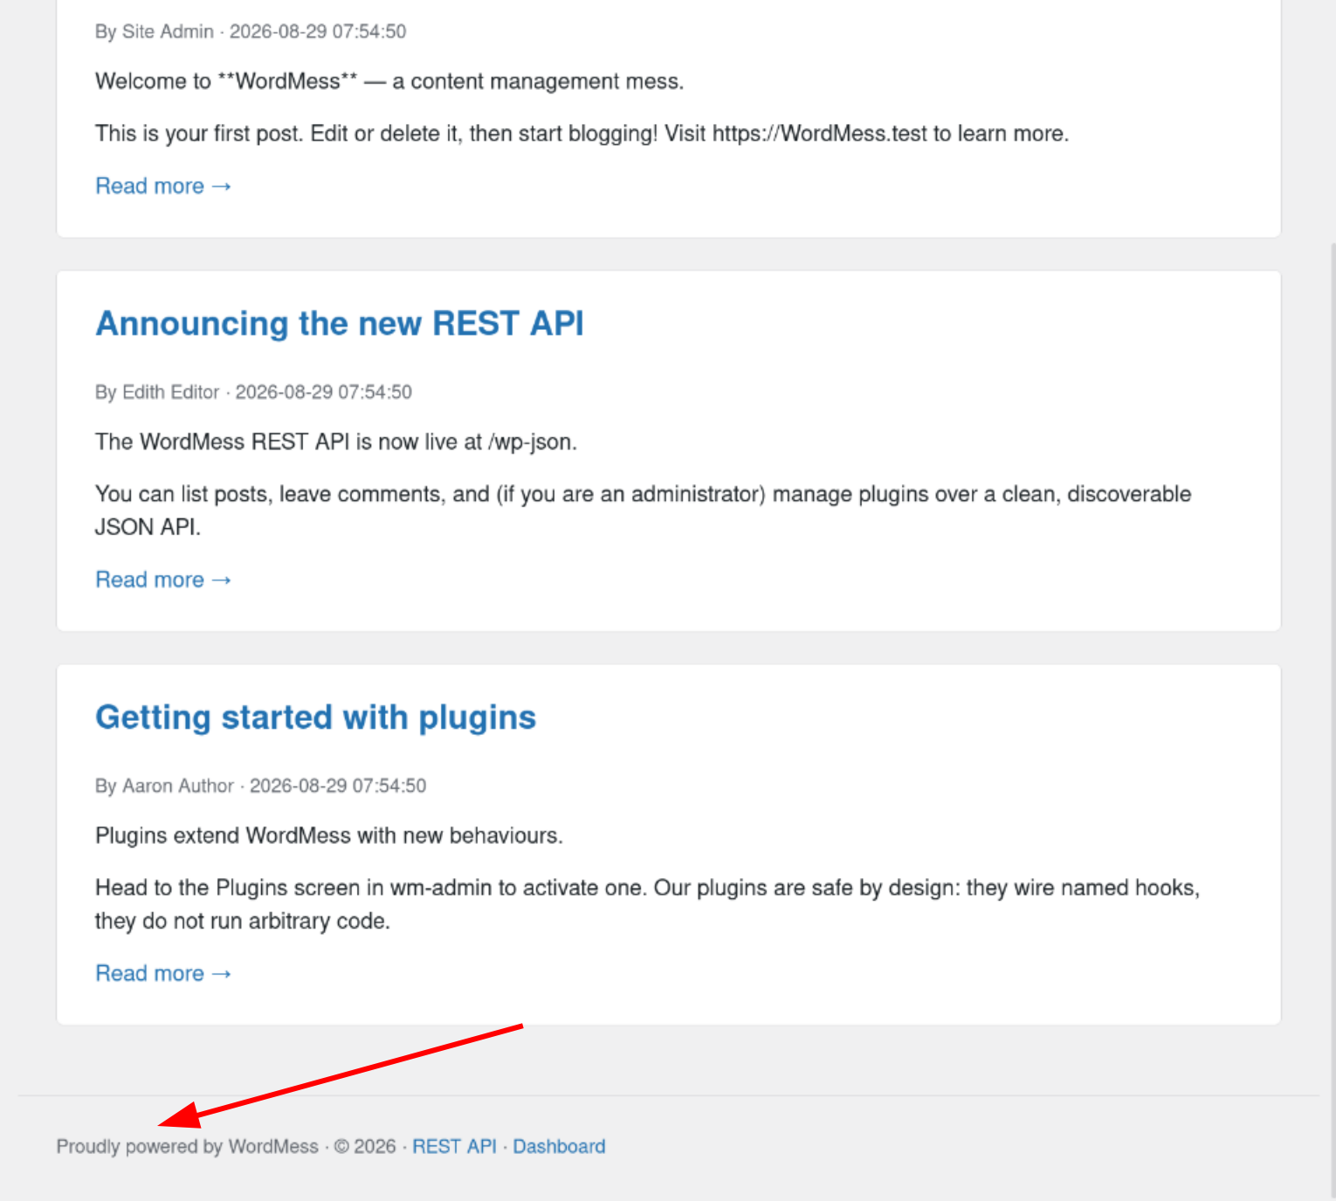Click the © 2026 copyright text
The height and width of the screenshot is (1201, 1336).
pos(365,1146)
